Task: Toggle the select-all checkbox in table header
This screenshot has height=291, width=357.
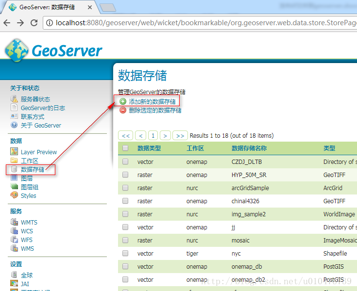Action: click(x=125, y=148)
